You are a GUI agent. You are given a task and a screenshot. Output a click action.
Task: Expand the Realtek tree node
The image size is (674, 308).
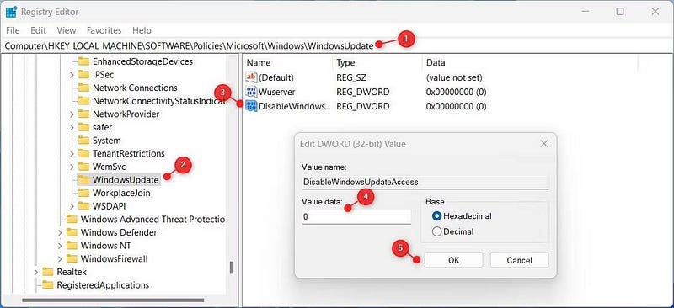[35, 272]
